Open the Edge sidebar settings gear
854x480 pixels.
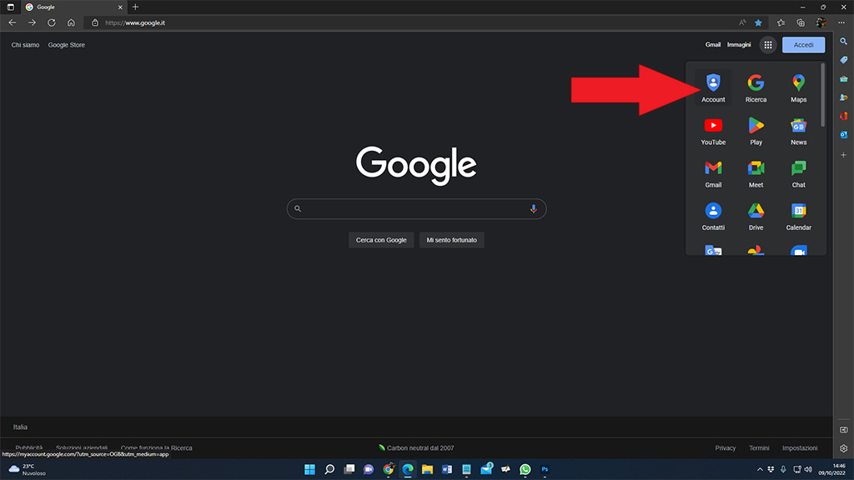[844, 448]
